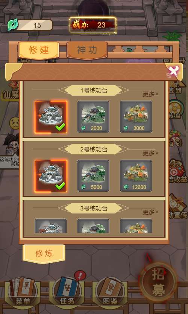Click the 修炼 button below panel
Image resolution: width=188 pixels, height=314 pixels.
(44, 254)
